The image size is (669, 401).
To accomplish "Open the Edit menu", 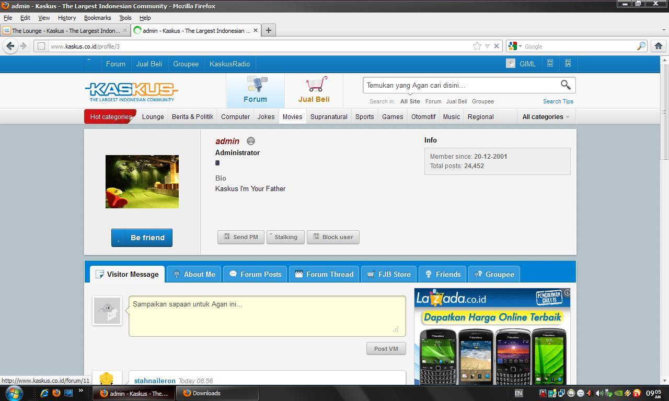I will (25, 18).
